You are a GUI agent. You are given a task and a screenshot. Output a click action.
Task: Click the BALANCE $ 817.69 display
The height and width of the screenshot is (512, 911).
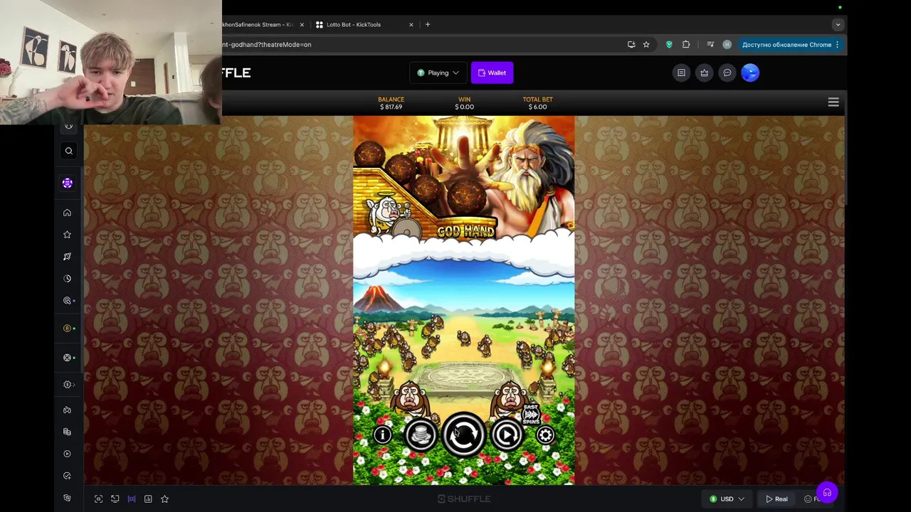pyautogui.click(x=391, y=103)
